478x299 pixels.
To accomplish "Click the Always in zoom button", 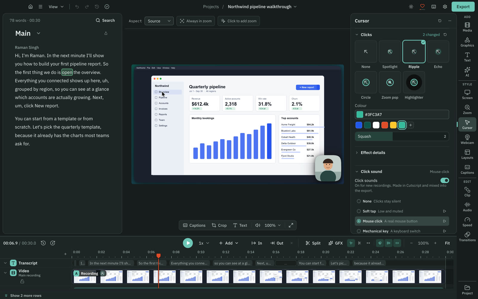I will point(196,21).
